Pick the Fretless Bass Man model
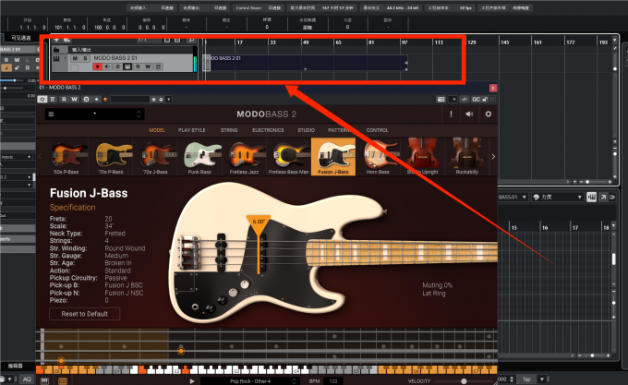This screenshot has height=385, width=628. point(289,156)
